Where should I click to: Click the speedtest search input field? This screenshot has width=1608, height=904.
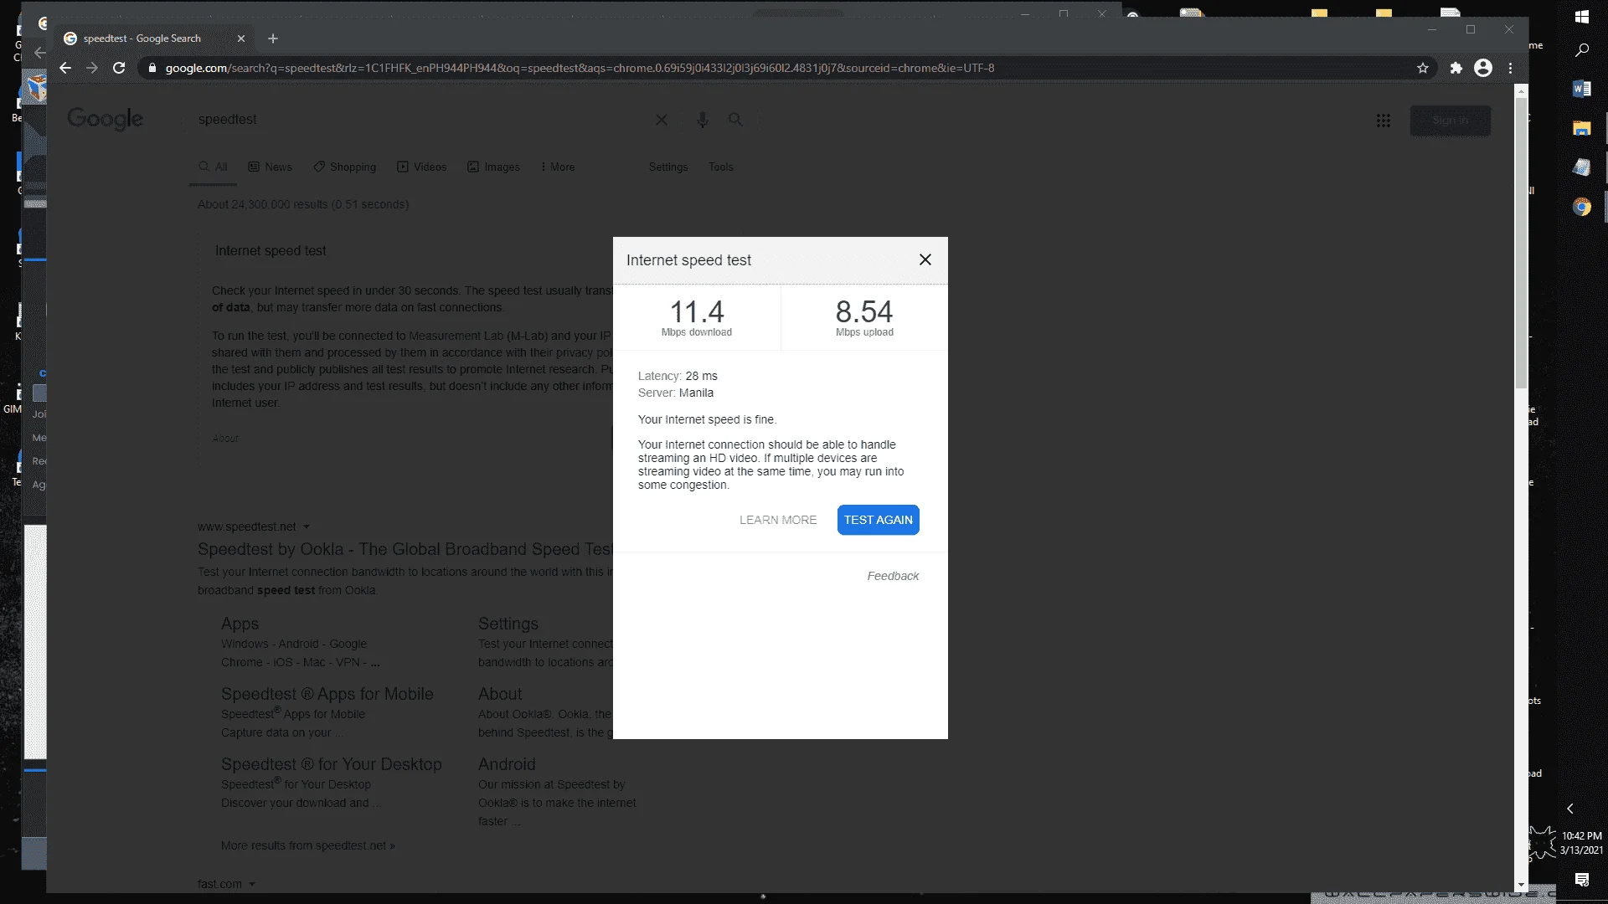(x=419, y=120)
